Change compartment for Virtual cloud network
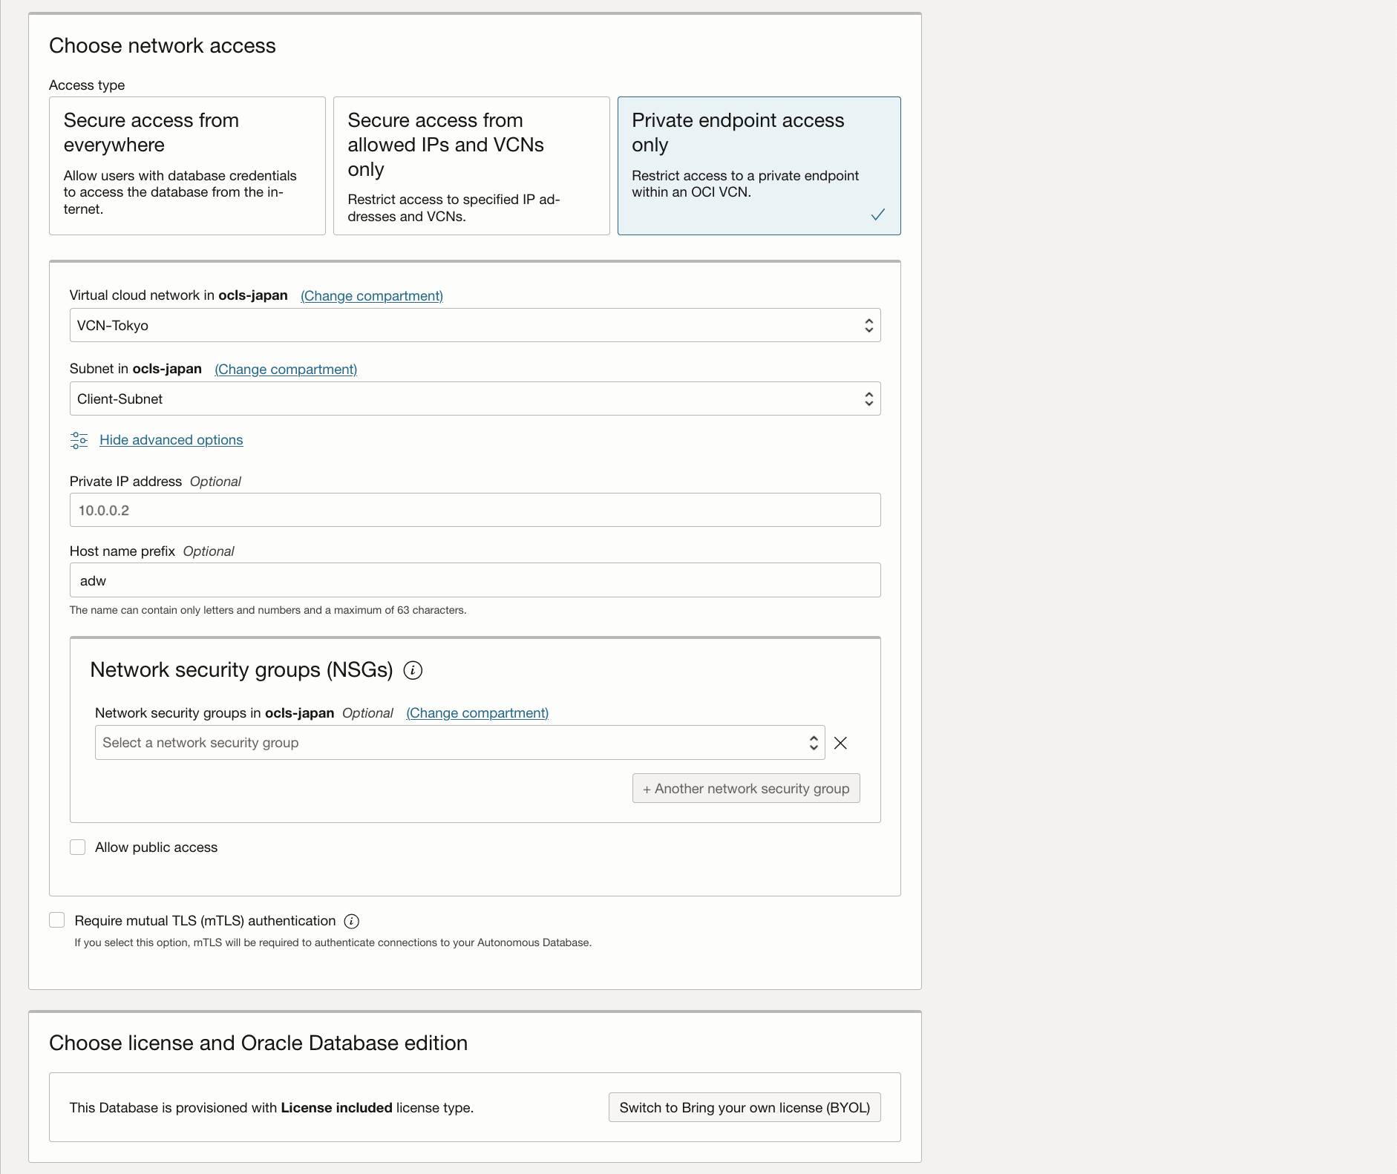 click(371, 296)
